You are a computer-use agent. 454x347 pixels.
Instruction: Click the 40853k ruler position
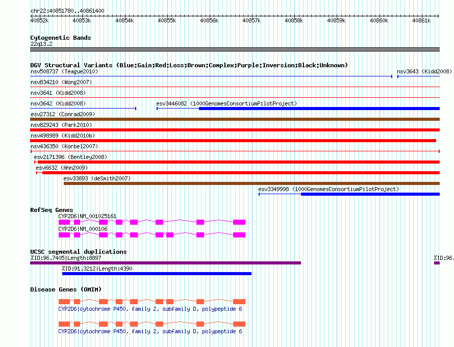82,20
